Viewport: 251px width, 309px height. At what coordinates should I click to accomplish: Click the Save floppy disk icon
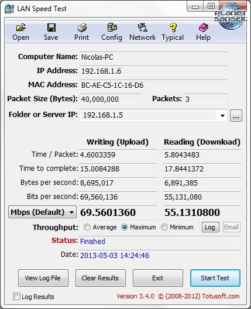(x=51, y=28)
